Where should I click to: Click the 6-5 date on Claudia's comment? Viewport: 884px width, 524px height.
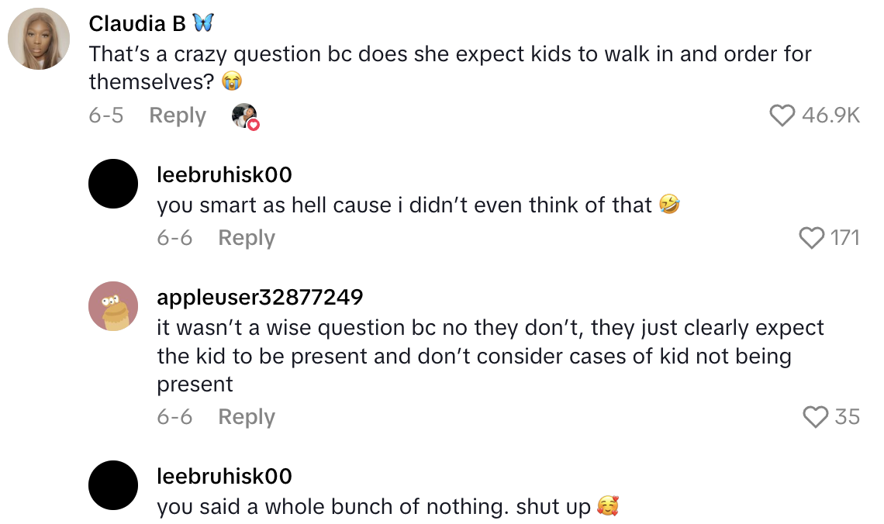coord(106,115)
